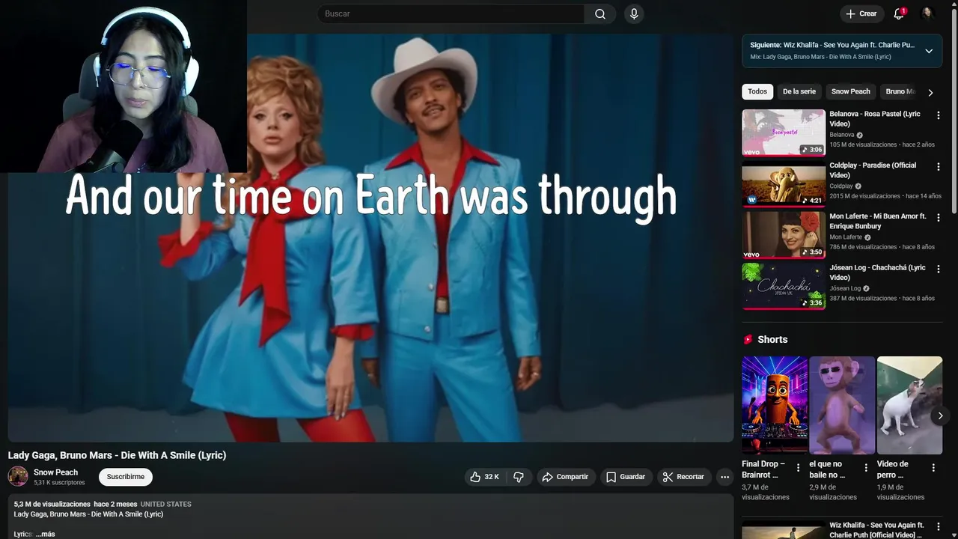This screenshot has width=958, height=539.
Task: Open Final Drop Brainrot short
Action: pyautogui.click(x=775, y=405)
